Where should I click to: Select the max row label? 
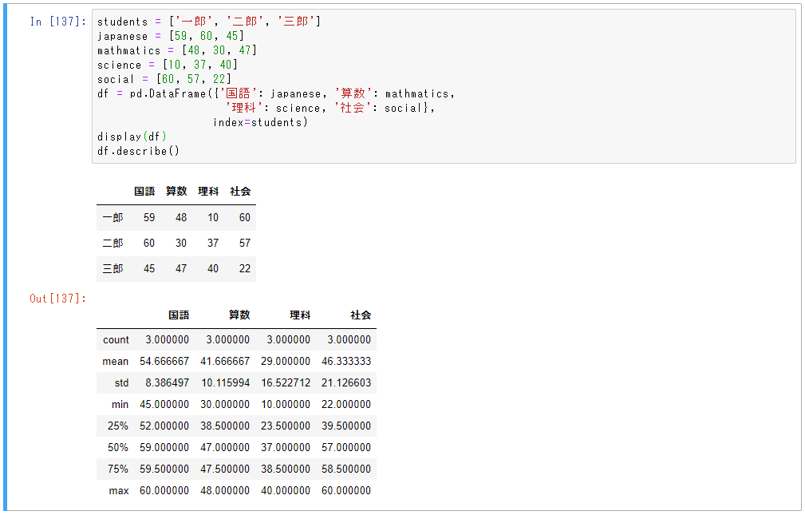[119, 491]
